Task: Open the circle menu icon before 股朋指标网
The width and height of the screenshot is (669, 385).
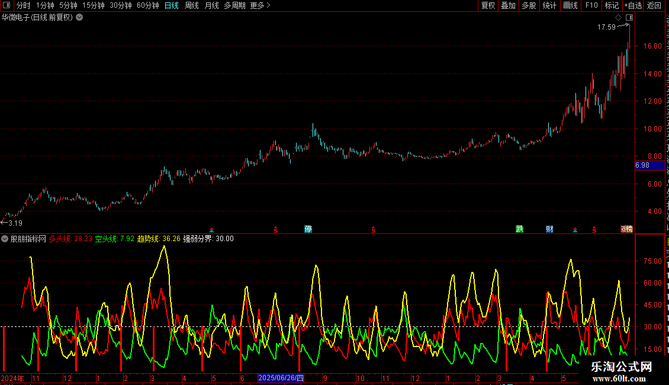Action: 5,239
